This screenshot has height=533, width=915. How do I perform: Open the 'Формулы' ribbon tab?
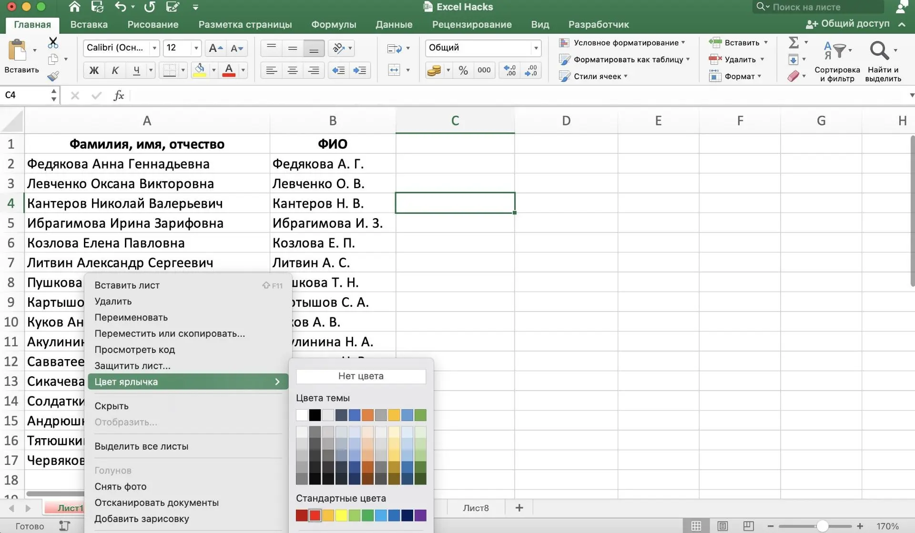pos(334,24)
